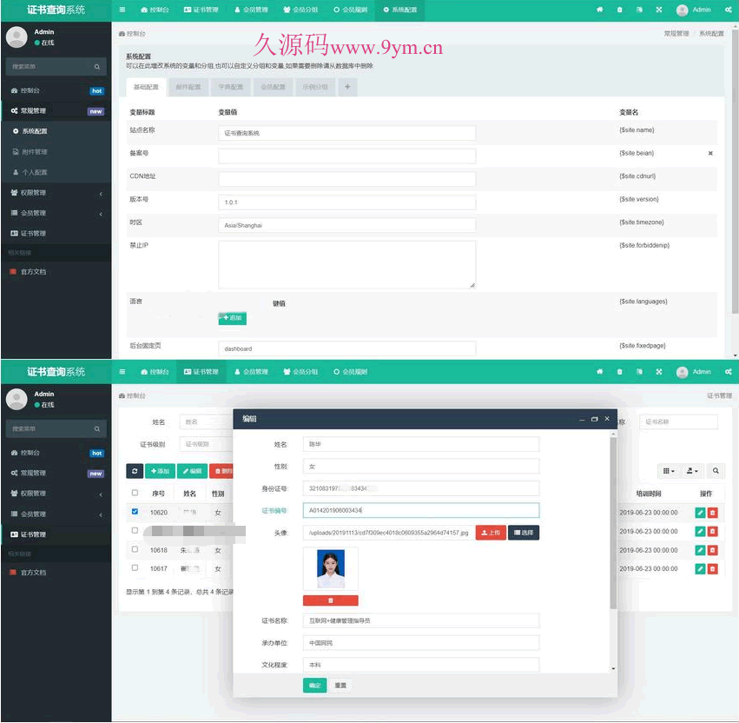Screen dimensions: 739x723
Task: Click the red trash button under the avatar photo
Action: click(x=330, y=600)
